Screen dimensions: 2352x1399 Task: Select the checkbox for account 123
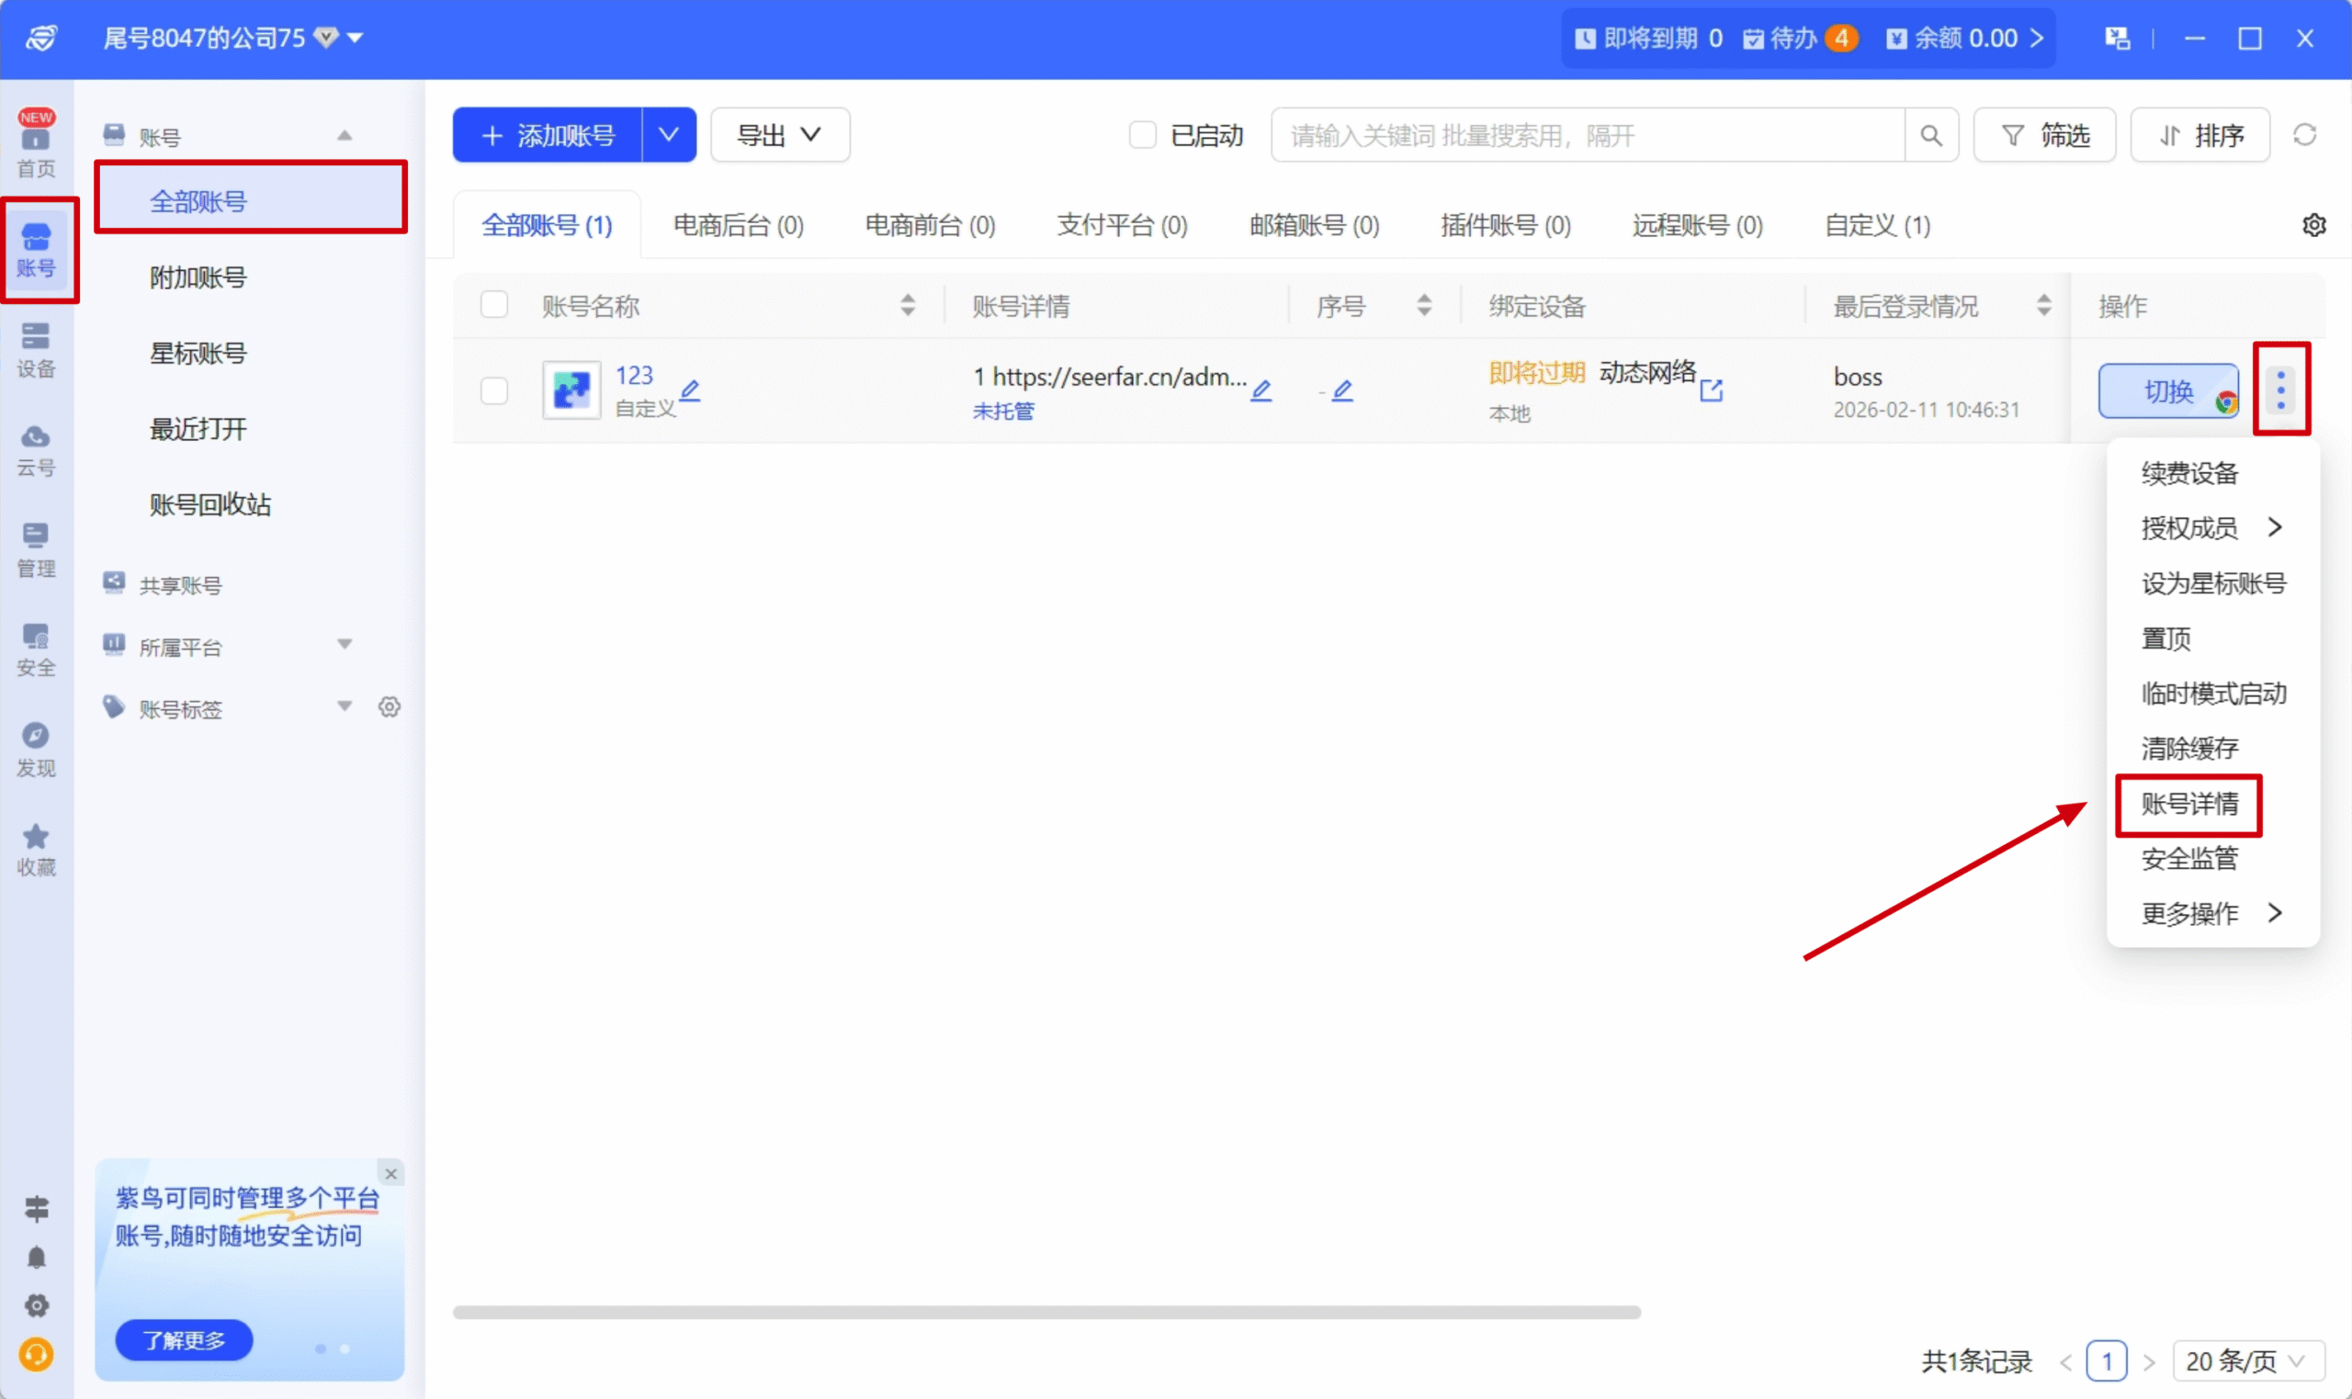click(494, 390)
